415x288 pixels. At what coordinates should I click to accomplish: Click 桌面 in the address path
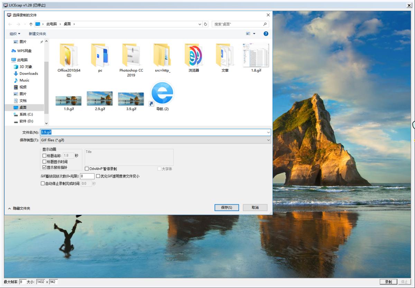67,24
